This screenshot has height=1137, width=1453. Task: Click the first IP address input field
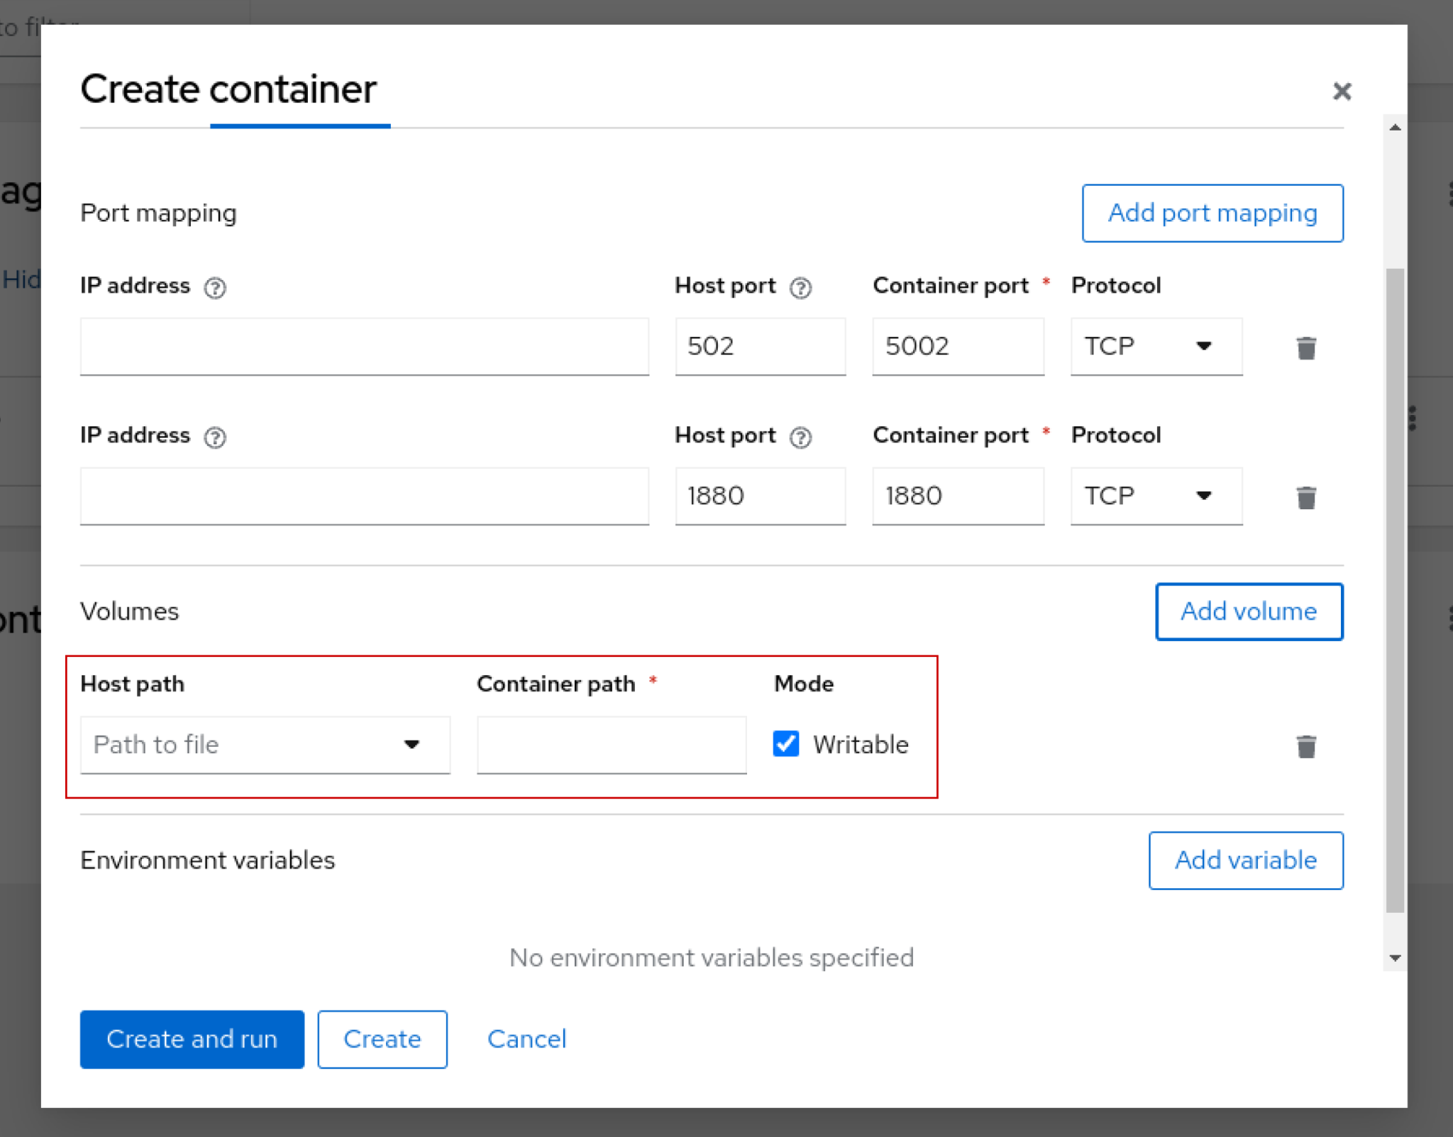pos(364,346)
